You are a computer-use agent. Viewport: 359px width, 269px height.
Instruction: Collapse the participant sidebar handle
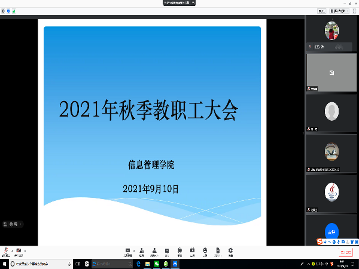[x=303, y=133]
